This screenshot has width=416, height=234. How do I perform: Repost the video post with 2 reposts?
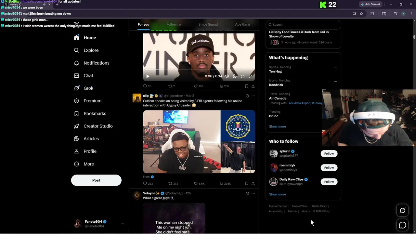pos(172,86)
